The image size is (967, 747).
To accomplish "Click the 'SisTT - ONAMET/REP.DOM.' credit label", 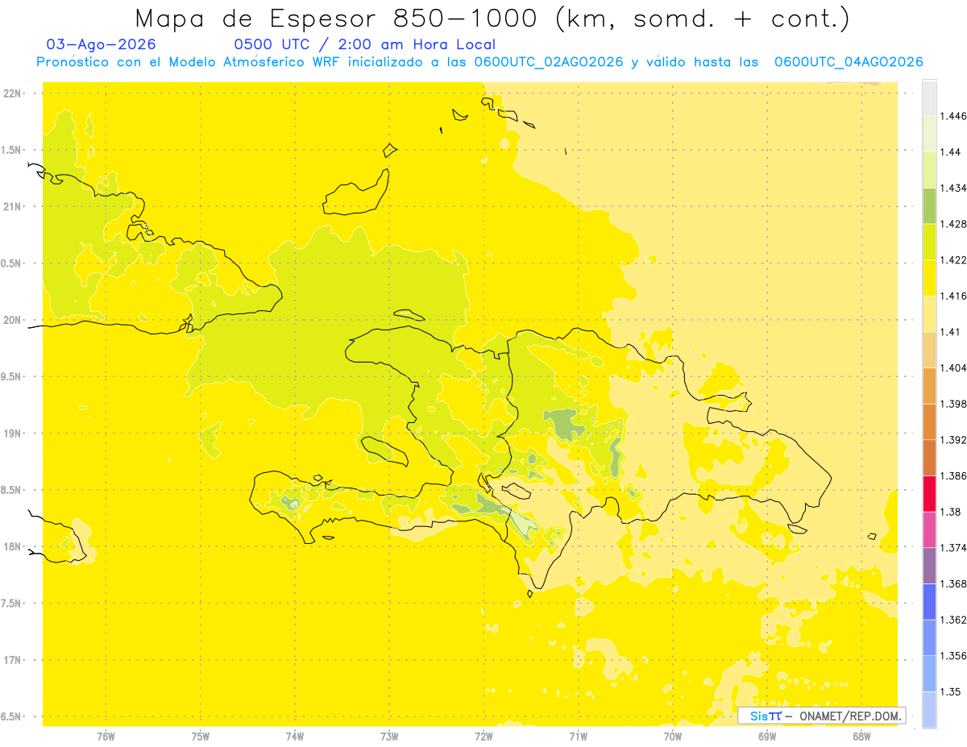I will (822, 716).
